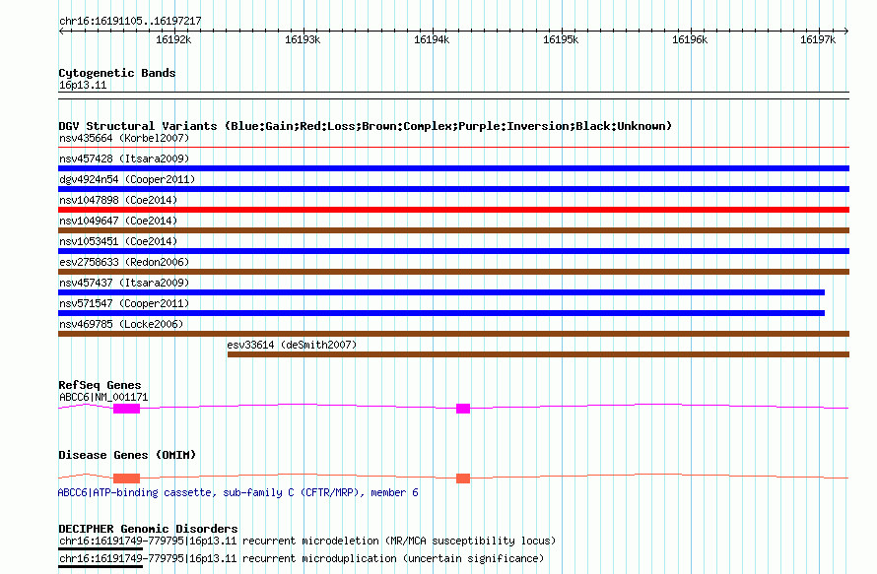Click the 16195k ruler tick label

click(x=561, y=39)
